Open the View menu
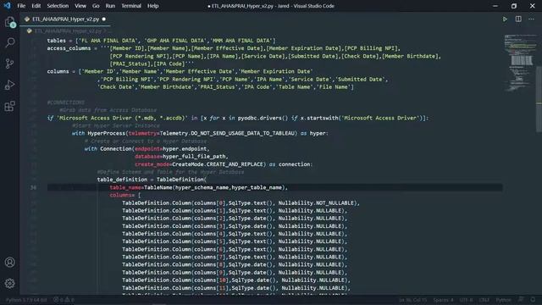The width and height of the screenshot is (542, 305). pos(80,6)
